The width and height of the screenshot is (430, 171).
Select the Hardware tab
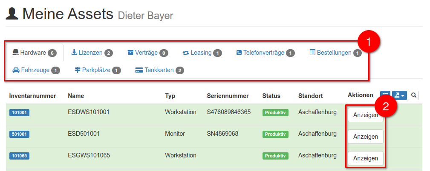click(35, 53)
